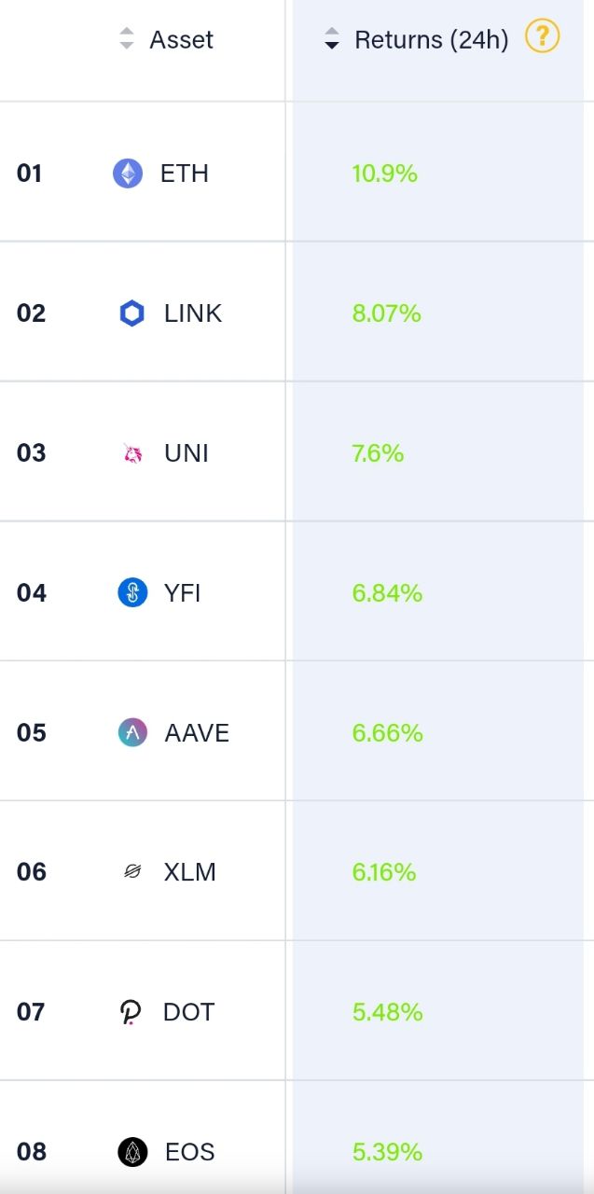The height and width of the screenshot is (1194, 594).
Task: Click the Stellar XLM logo icon
Action: click(132, 872)
